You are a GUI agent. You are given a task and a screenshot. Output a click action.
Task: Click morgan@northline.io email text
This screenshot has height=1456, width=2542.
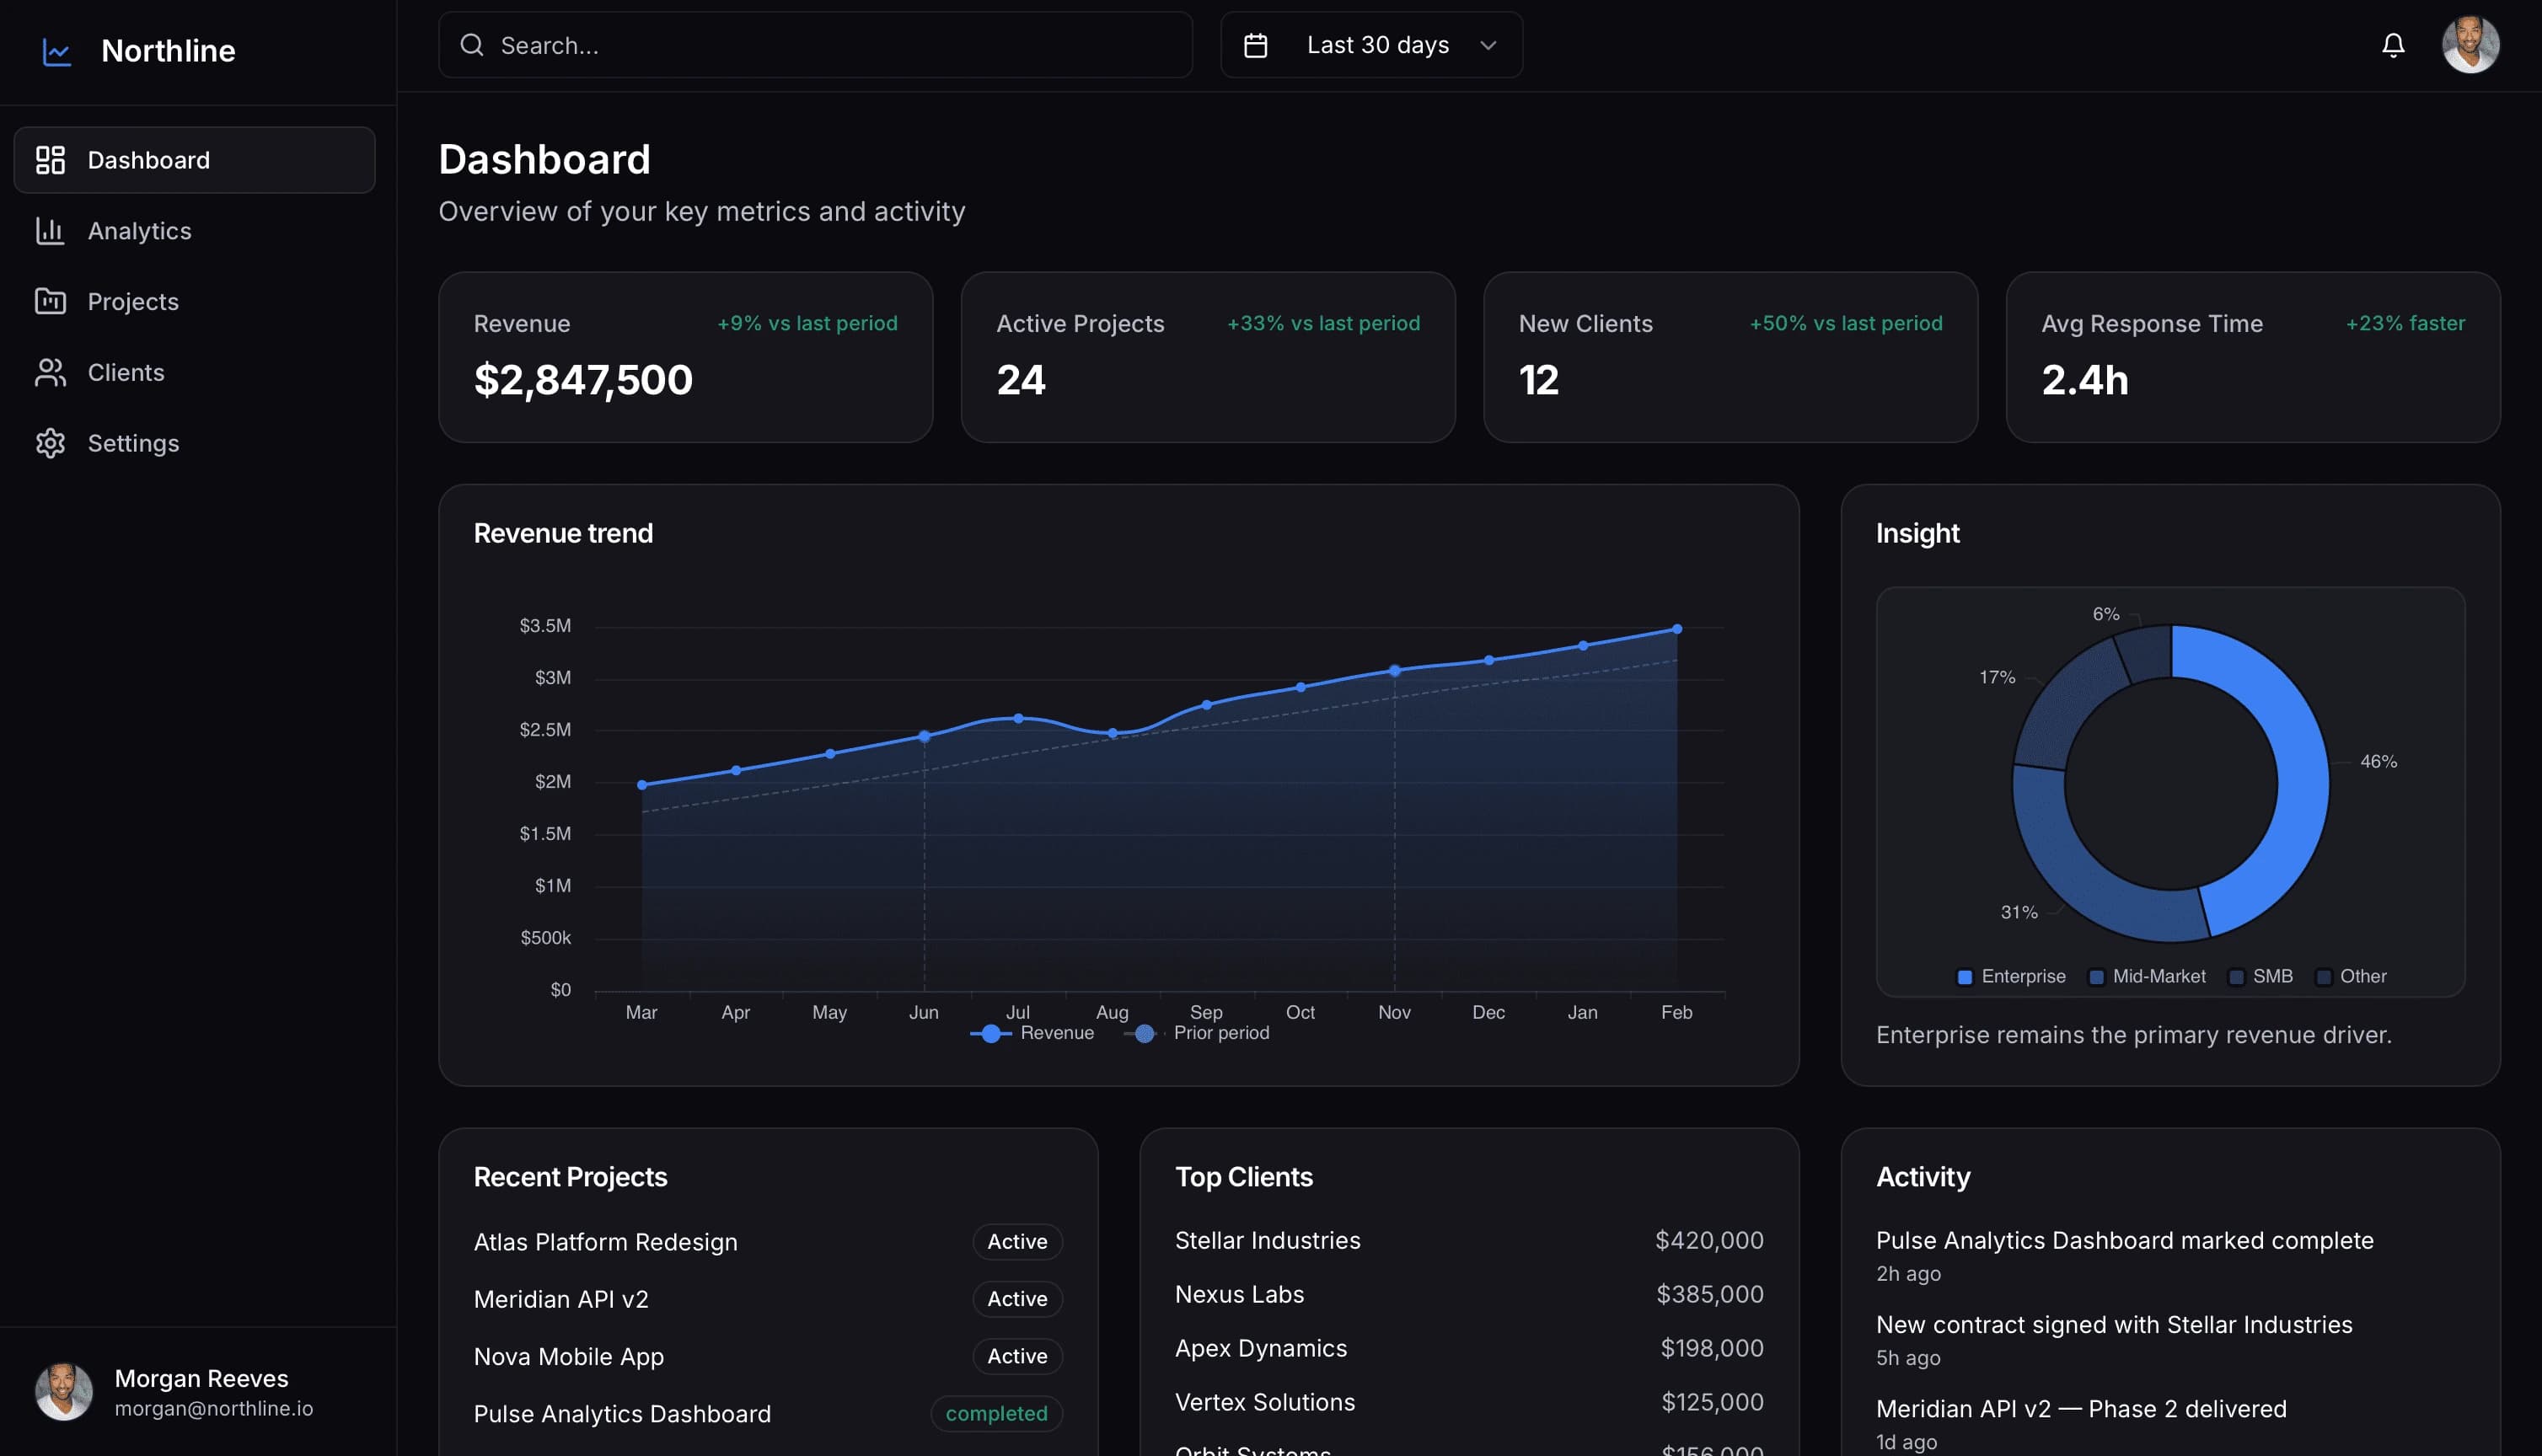[x=214, y=1408]
